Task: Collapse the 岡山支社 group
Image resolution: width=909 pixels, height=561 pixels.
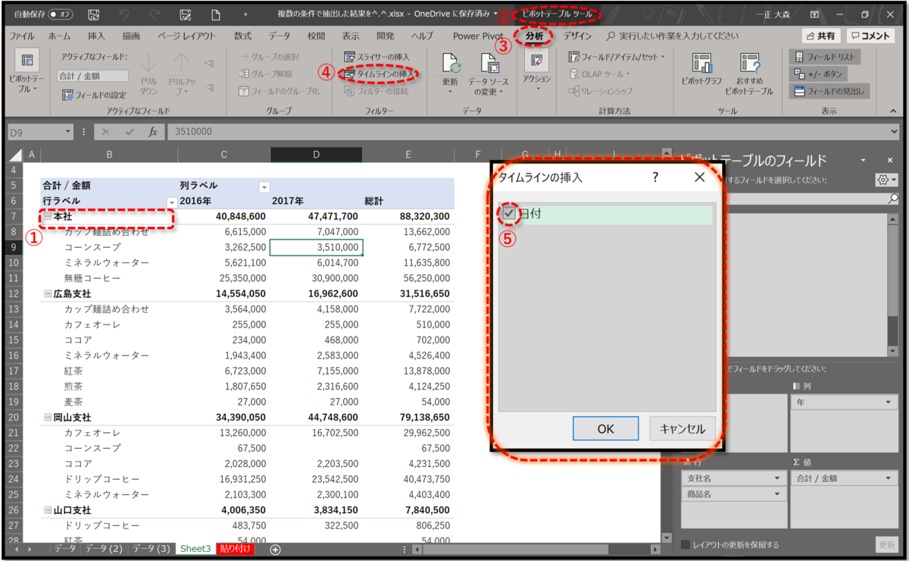Action: (x=47, y=418)
